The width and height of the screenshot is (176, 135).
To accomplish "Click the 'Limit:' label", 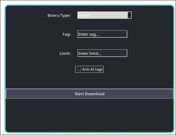I will pyautogui.click(x=65, y=53).
